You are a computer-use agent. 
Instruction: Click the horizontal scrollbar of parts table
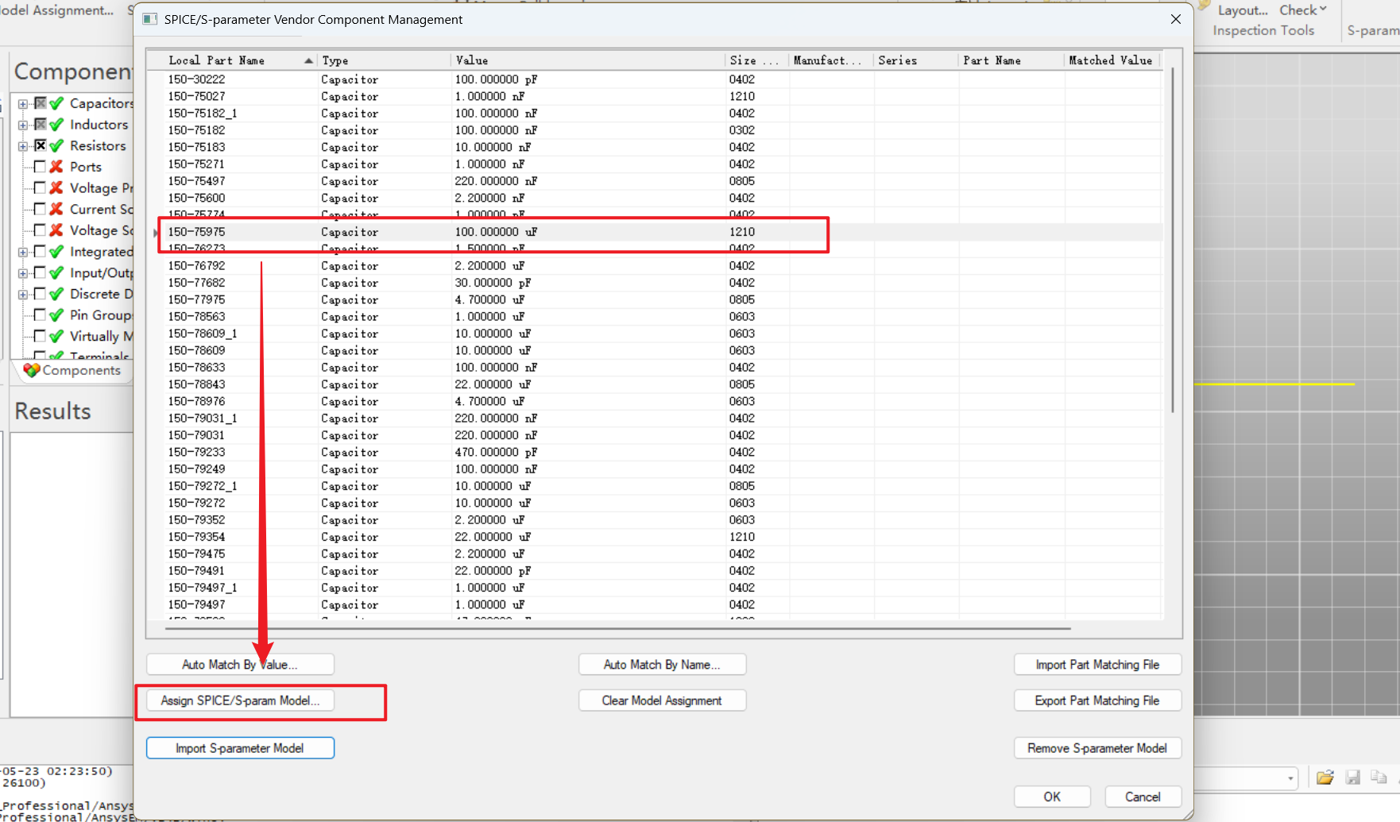(617, 628)
